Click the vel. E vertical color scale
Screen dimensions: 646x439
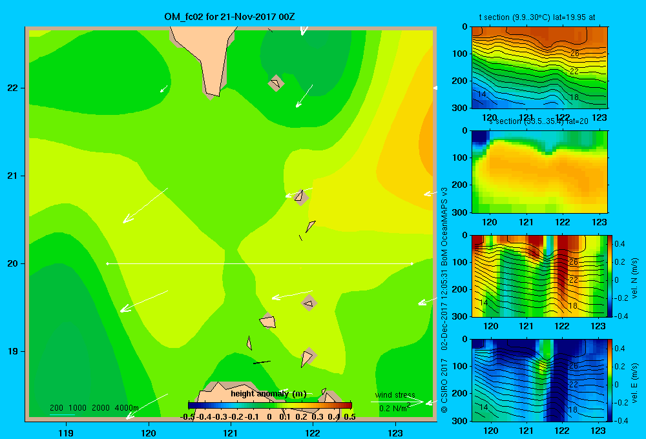pos(610,380)
